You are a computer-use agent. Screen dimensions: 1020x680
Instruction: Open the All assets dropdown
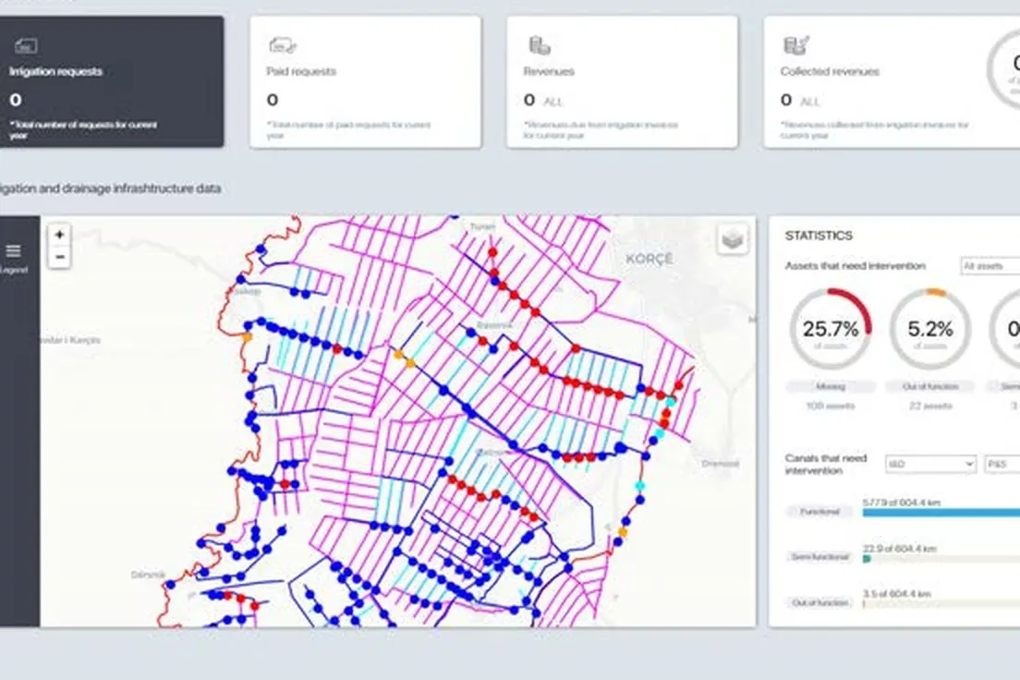pos(990,266)
